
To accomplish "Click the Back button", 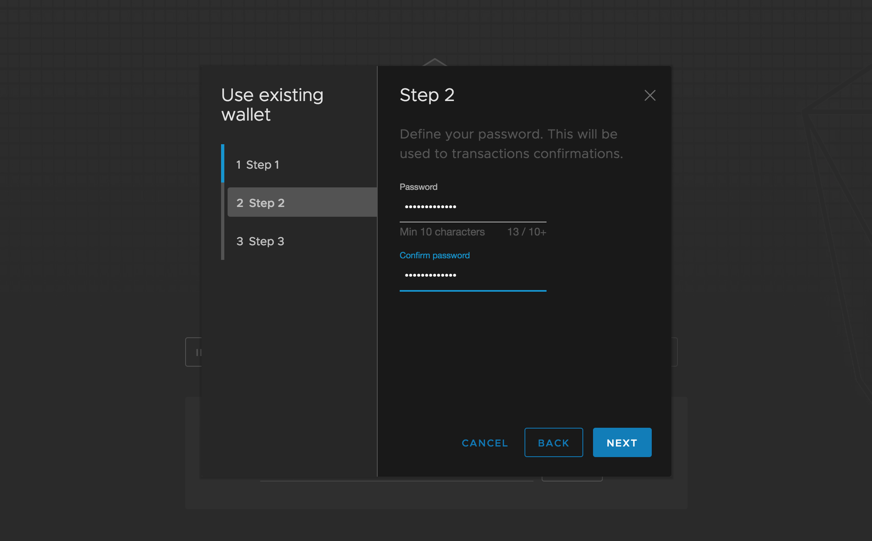I will (553, 443).
